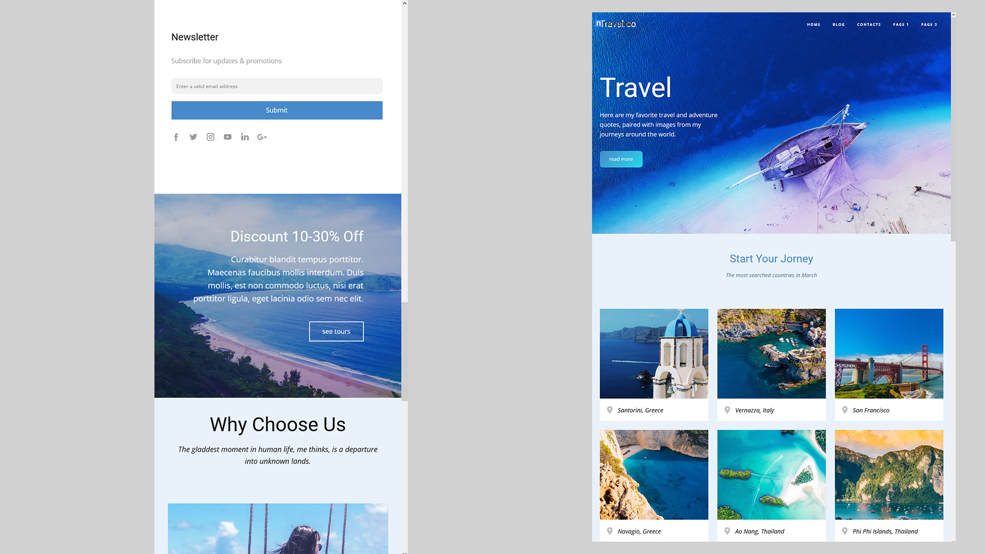Open the CONTACTS navigation item

point(869,25)
